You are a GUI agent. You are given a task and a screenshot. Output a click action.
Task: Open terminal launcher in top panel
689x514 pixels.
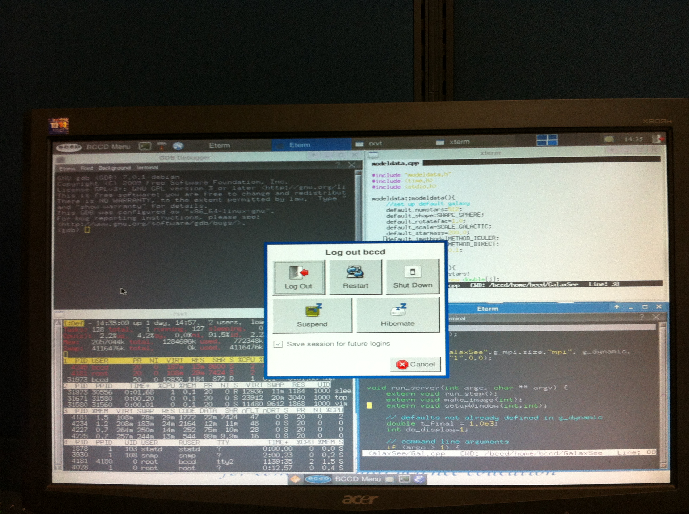tap(145, 146)
